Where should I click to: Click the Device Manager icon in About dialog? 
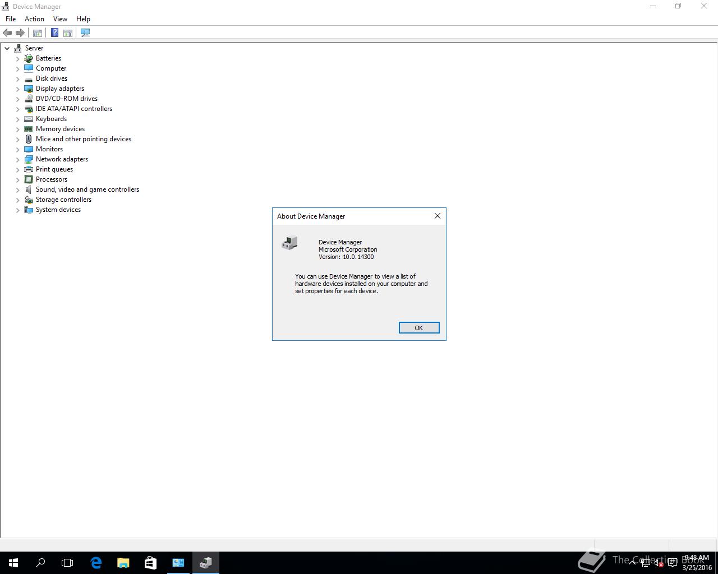289,243
